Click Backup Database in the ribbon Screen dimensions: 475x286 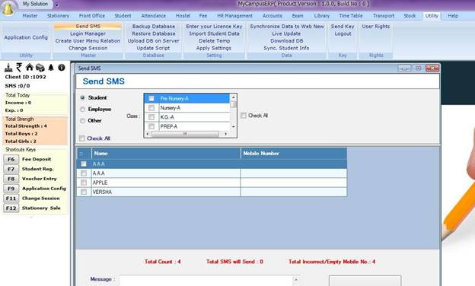154,27
